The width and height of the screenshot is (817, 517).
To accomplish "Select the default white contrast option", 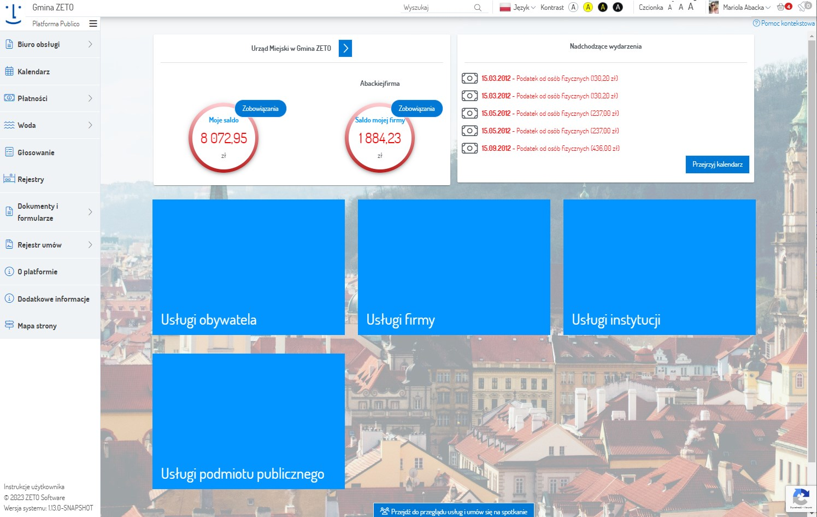I will point(573,7).
